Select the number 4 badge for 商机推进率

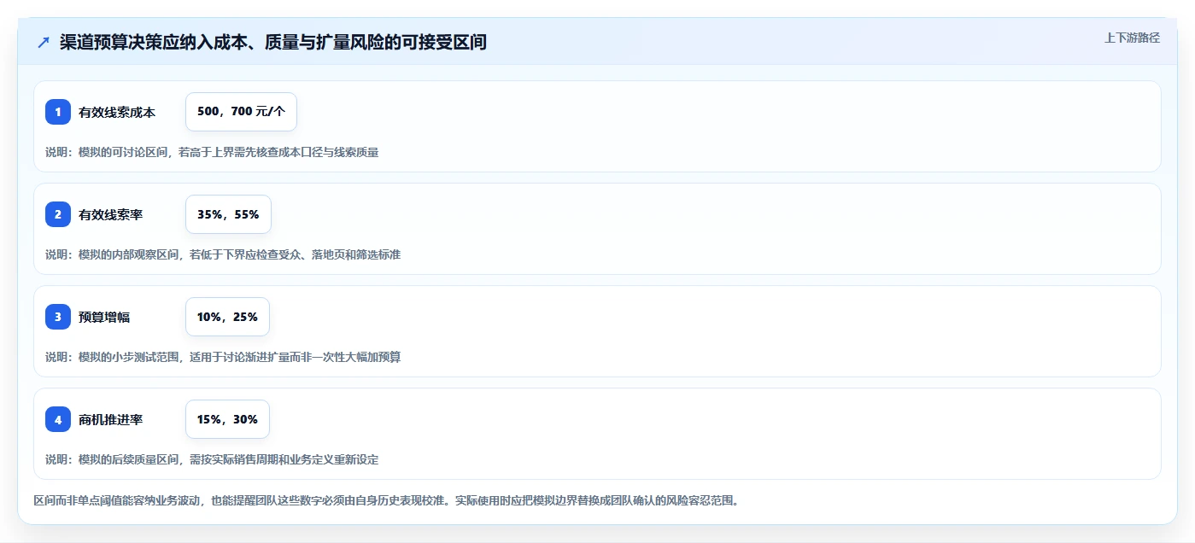[58, 419]
